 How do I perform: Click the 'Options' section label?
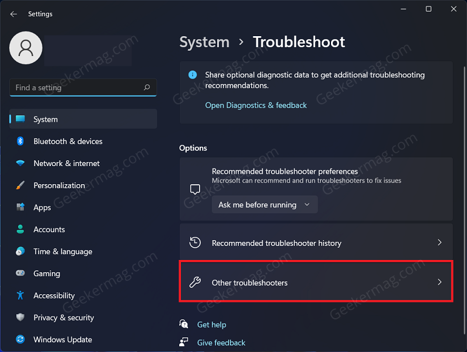[x=193, y=148]
